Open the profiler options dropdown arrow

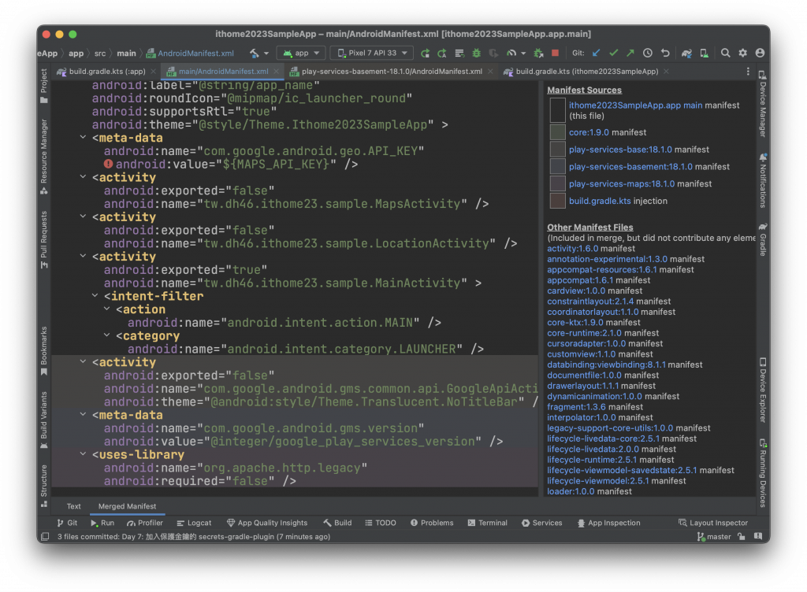click(523, 53)
